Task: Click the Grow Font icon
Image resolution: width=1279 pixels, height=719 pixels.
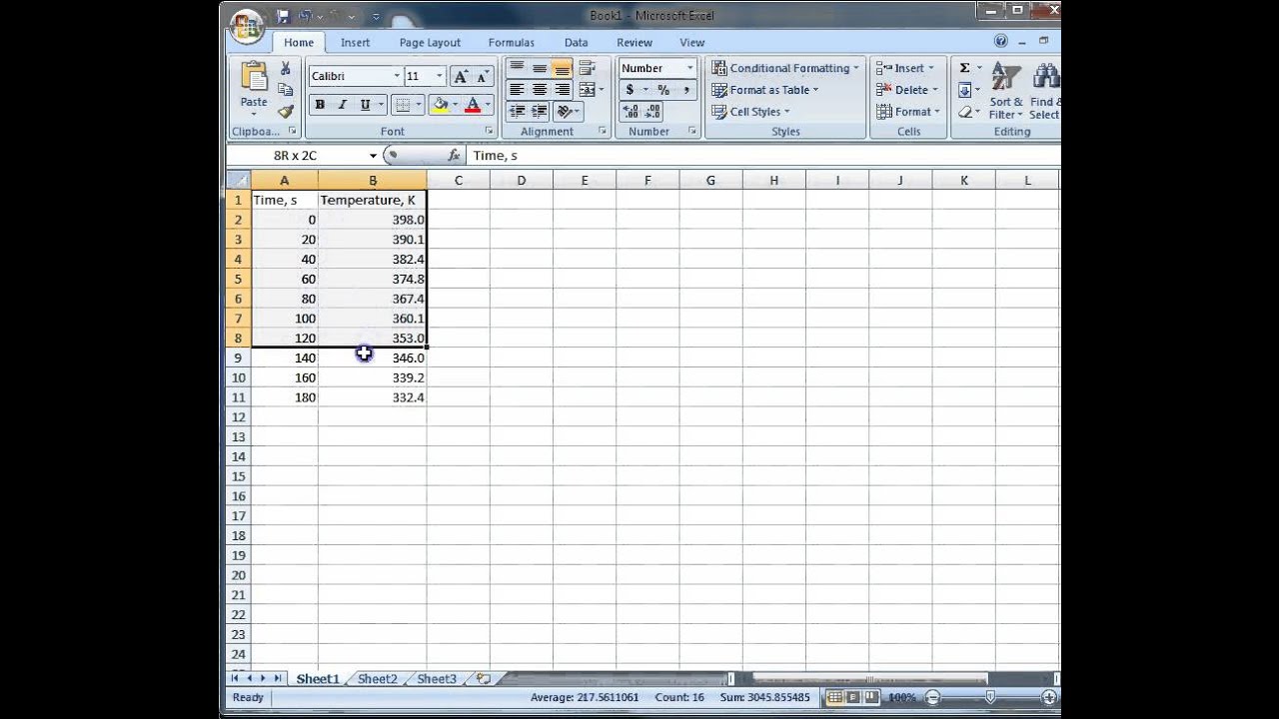Action: (x=460, y=77)
